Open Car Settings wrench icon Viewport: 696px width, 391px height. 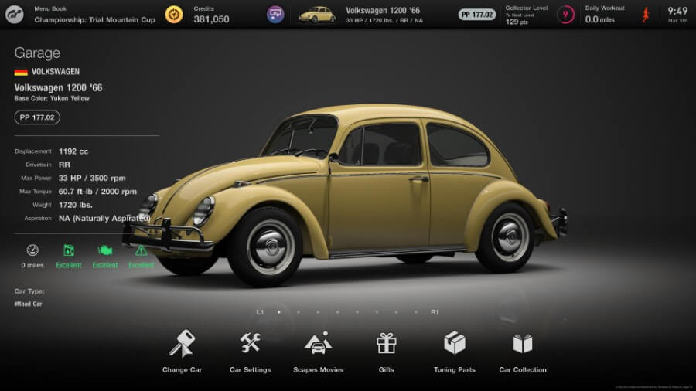coord(250,344)
